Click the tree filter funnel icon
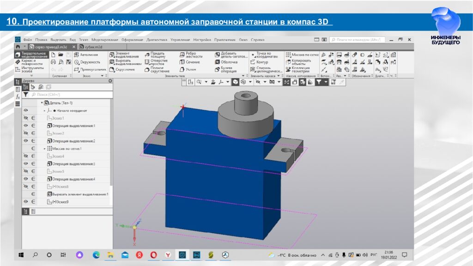This screenshot has width=473, height=266. pyautogui.click(x=25, y=93)
